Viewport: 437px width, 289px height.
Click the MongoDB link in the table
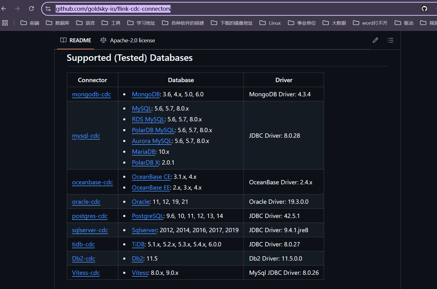[145, 94]
